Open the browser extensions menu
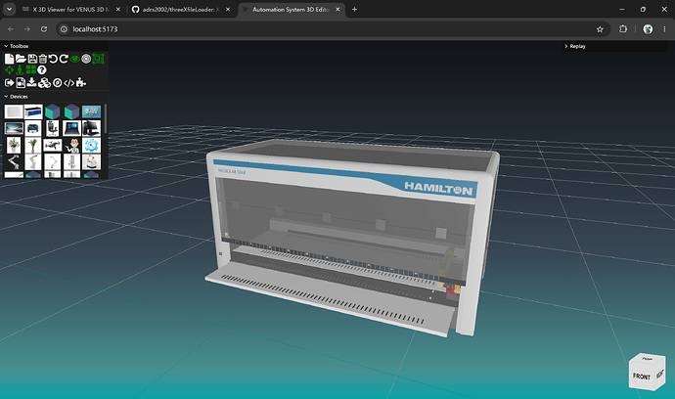The image size is (675, 399). 623,28
